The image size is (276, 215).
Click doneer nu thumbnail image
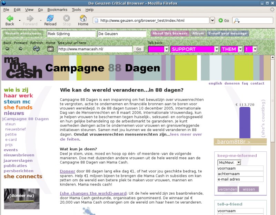[22, 199]
